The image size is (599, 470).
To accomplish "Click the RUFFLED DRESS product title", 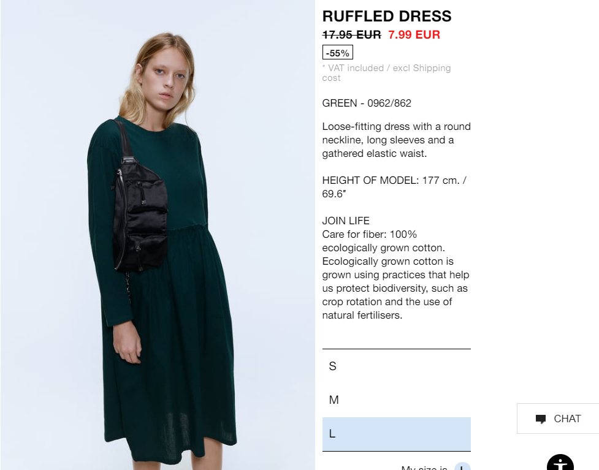I will [x=387, y=17].
